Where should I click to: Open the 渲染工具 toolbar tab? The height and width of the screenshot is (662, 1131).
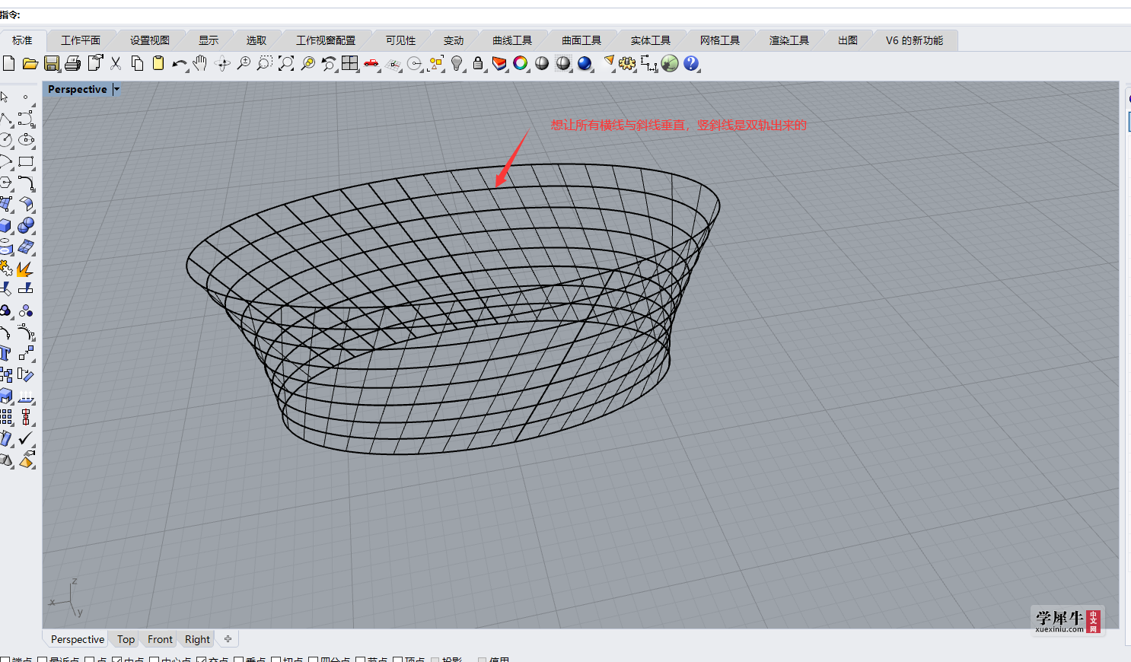[789, 40]
